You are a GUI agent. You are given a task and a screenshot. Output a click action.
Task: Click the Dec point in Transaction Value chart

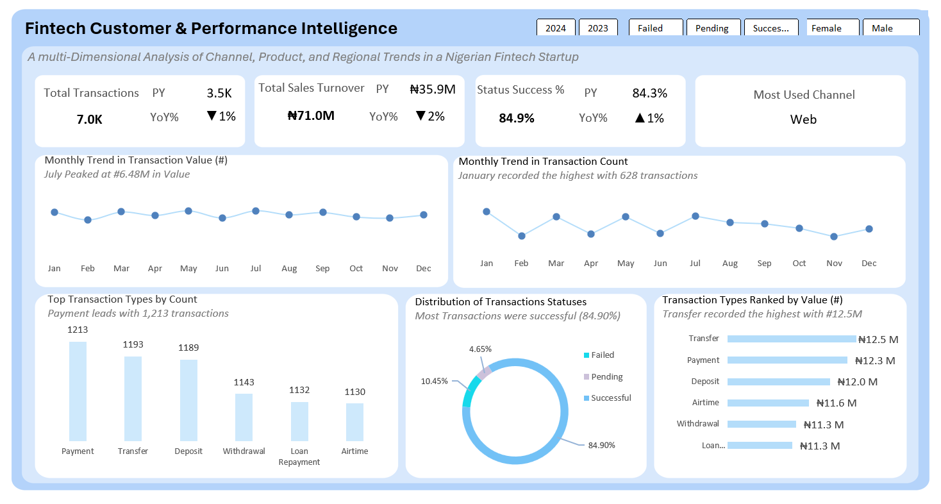(x=424, y=215)
